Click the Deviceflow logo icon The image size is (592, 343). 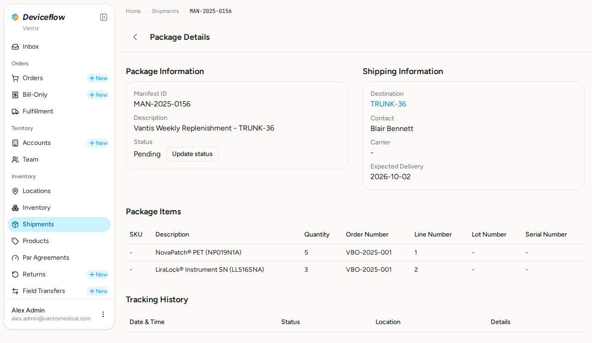pyautogui.click(x=15, y=17)
